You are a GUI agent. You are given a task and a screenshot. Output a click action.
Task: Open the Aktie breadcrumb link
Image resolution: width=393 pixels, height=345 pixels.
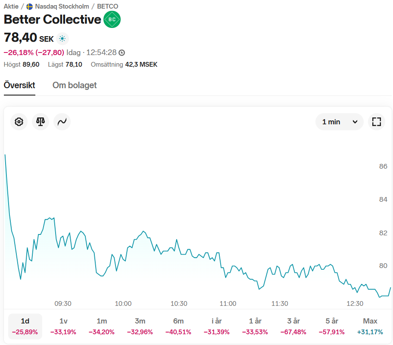[x=11, y=6]
